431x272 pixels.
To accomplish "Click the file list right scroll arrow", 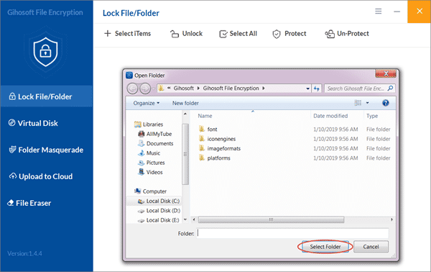I will pos(391,219).
